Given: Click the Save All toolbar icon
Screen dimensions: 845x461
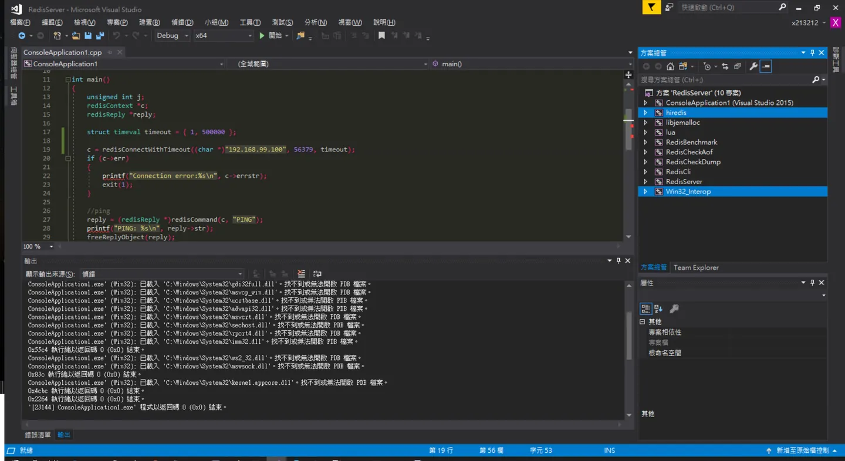Looking at the screenshot, I should 100,36.
